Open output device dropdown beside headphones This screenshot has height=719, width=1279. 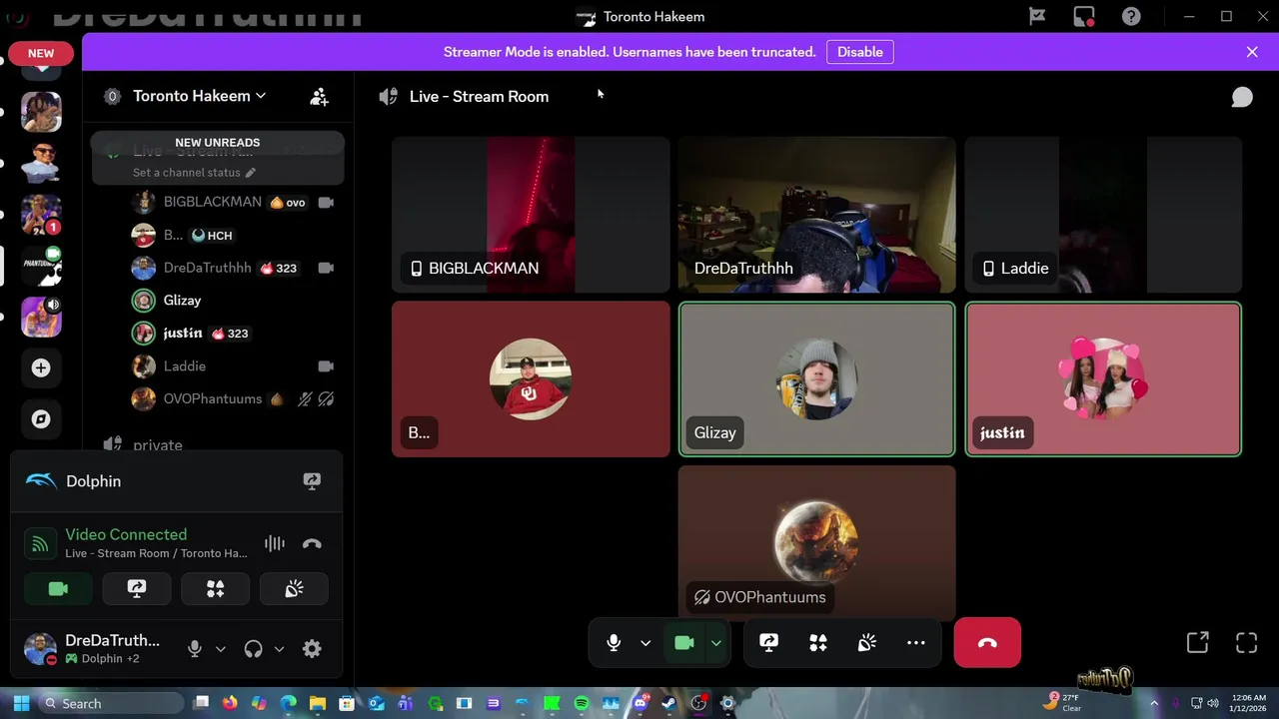point(279,648)
